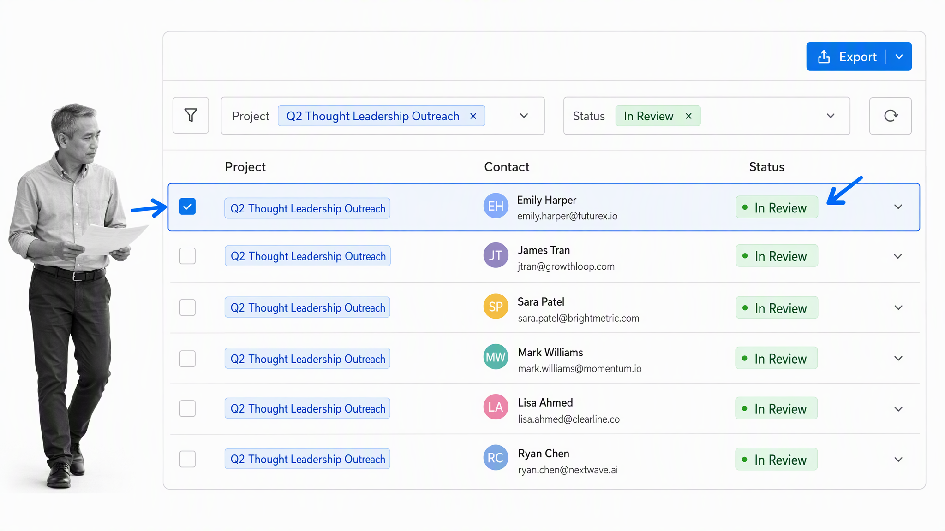Click the refresh icon button

pos(890,116)
